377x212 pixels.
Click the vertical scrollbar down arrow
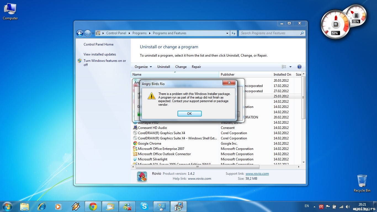304,162
